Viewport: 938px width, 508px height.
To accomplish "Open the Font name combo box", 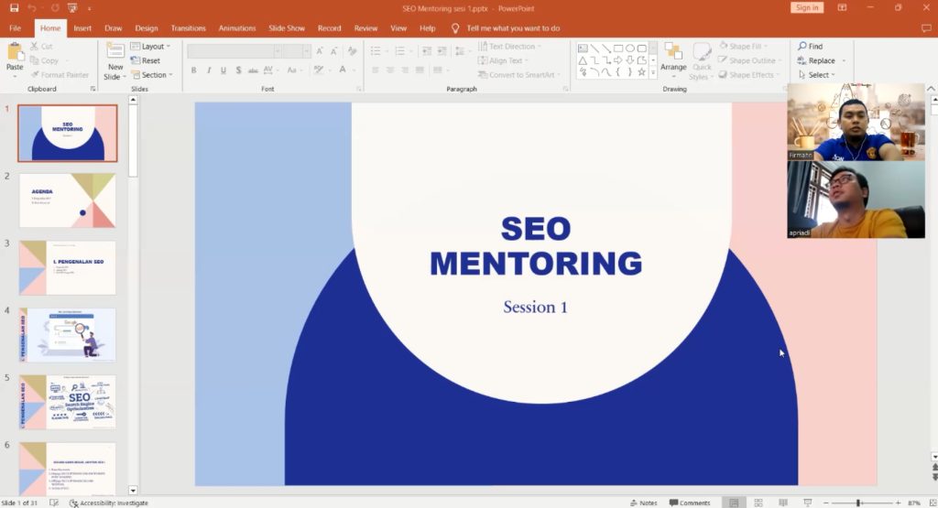I will pyautogui.click(x=234, y=51).
